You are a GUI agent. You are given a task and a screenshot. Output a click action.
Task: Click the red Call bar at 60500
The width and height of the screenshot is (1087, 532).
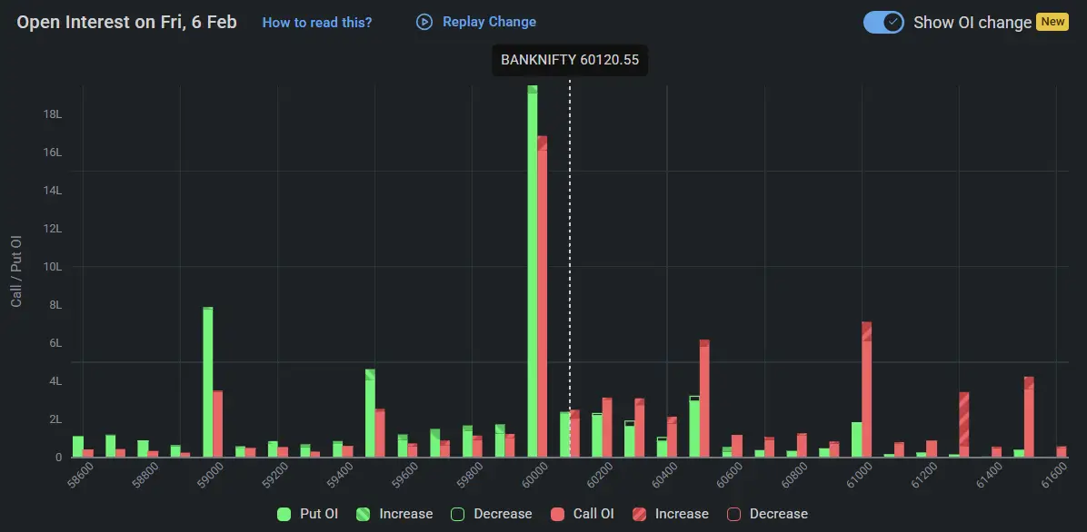coord(704,399)
